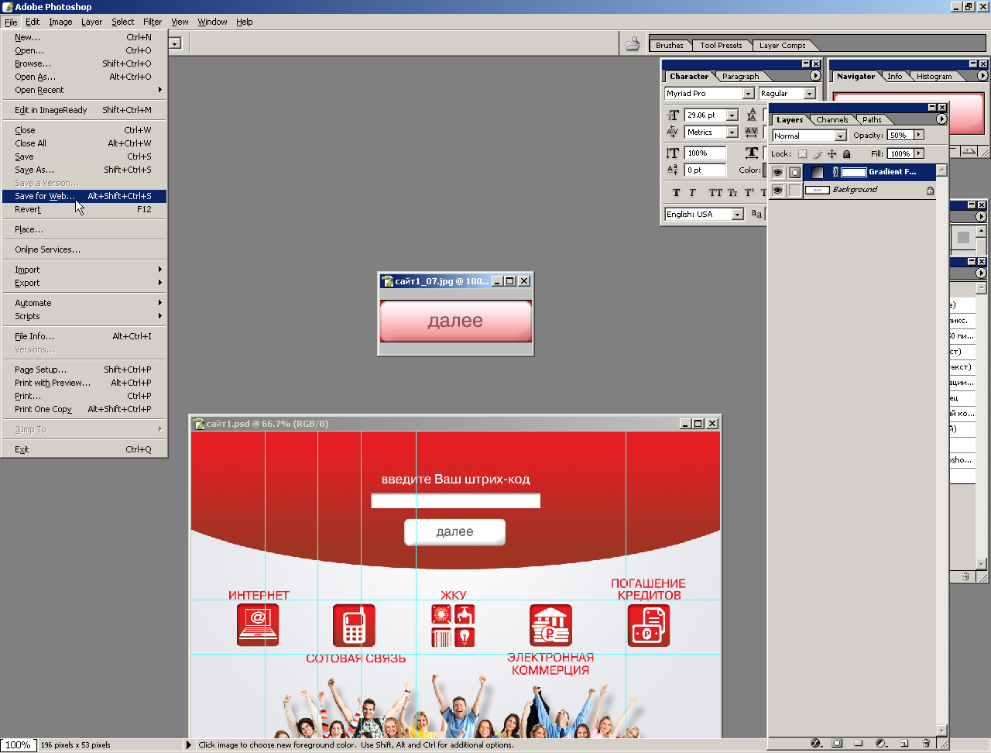Image resolution: width=991 pixels, height=753 pixels.
Task: Click the Интернет laptop icon in document
Action: click(258, 624)
